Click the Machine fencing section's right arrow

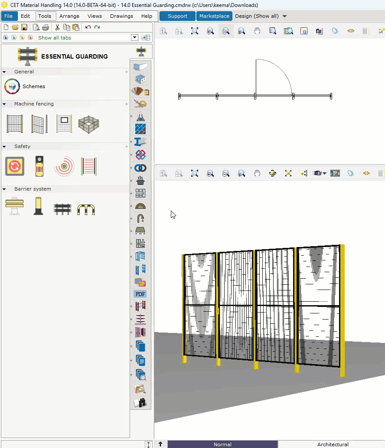coord(126,104)
